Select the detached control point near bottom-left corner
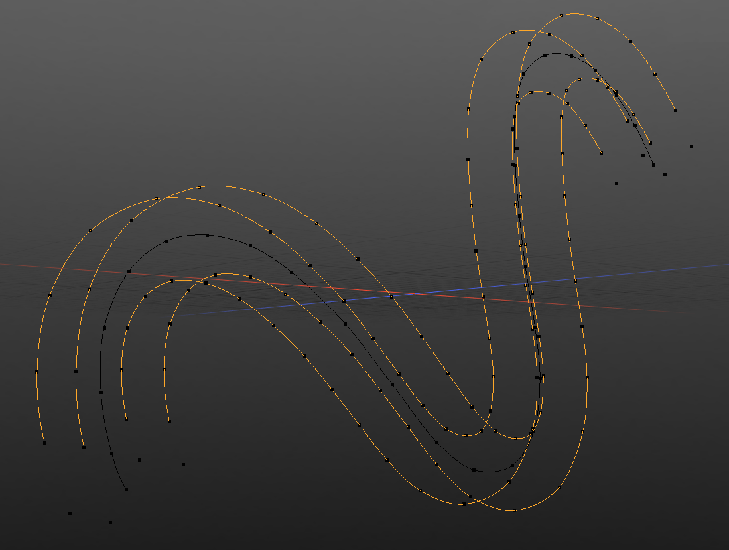729x550 pixels. [69, 512]
